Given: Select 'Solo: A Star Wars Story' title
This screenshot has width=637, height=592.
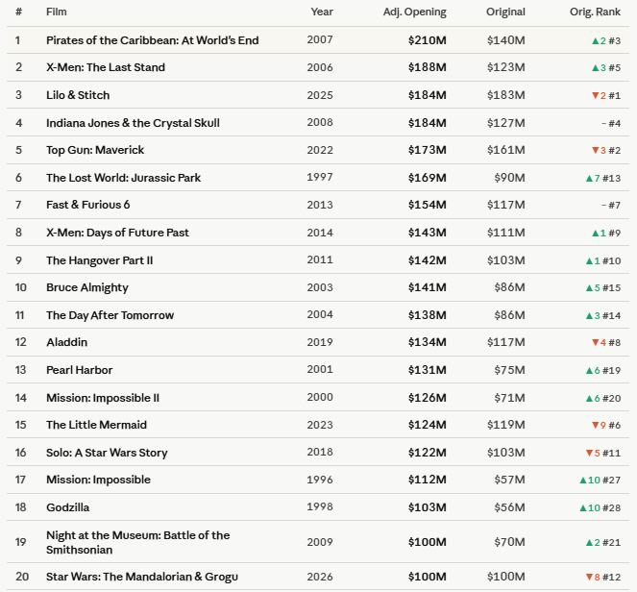Looking at the screenshot, I should (107, 453).
